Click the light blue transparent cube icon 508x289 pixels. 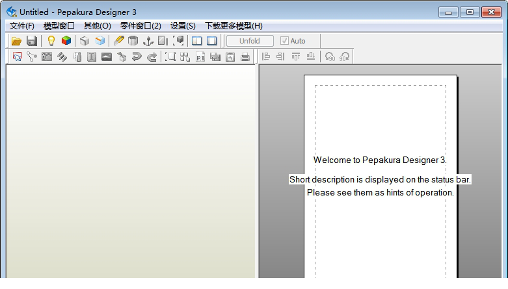click(100, 41)
